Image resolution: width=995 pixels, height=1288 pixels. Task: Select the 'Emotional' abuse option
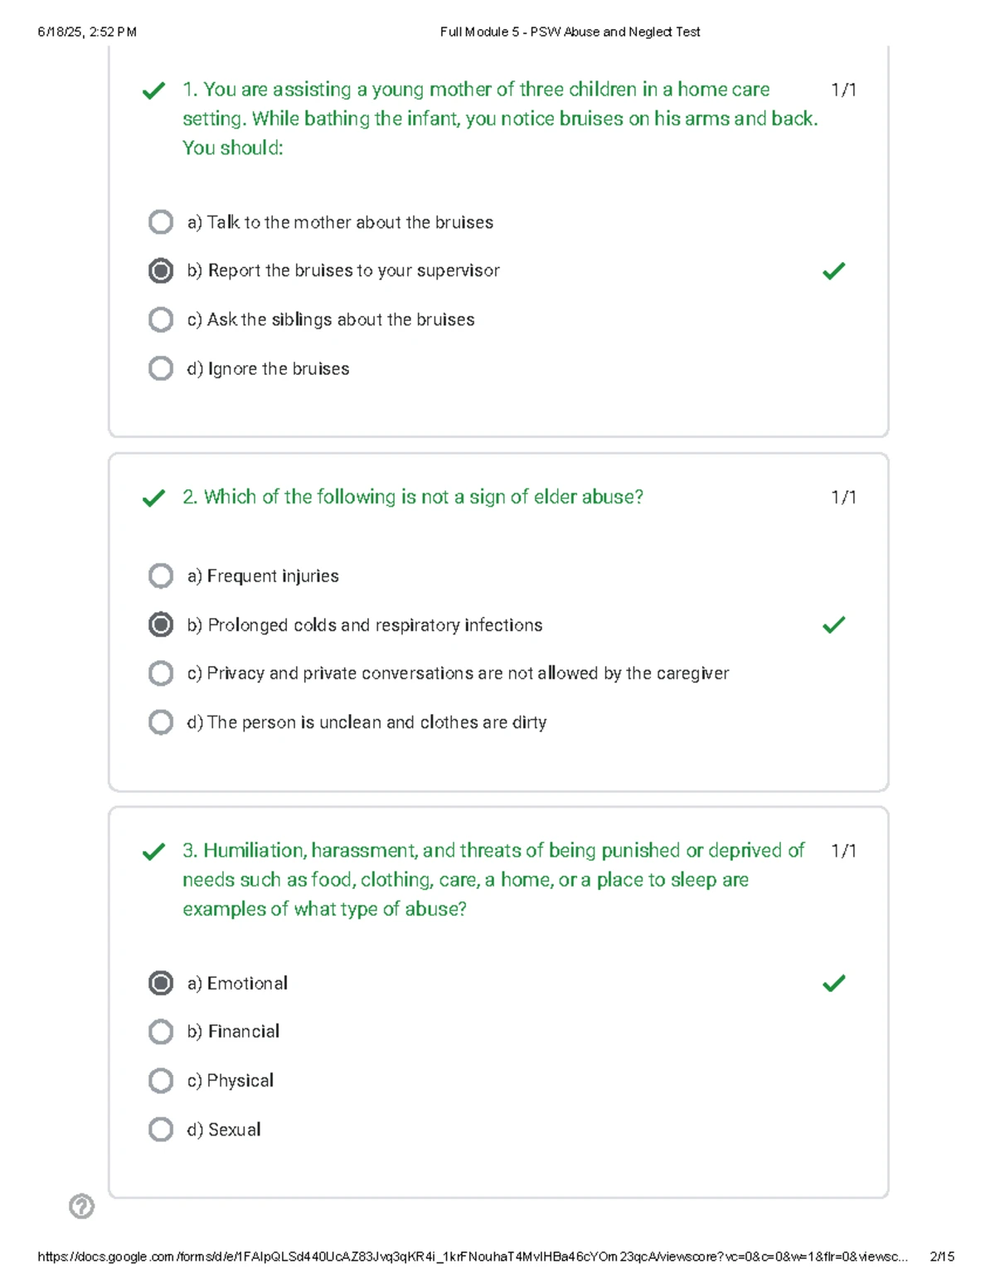tap(161, 983)
